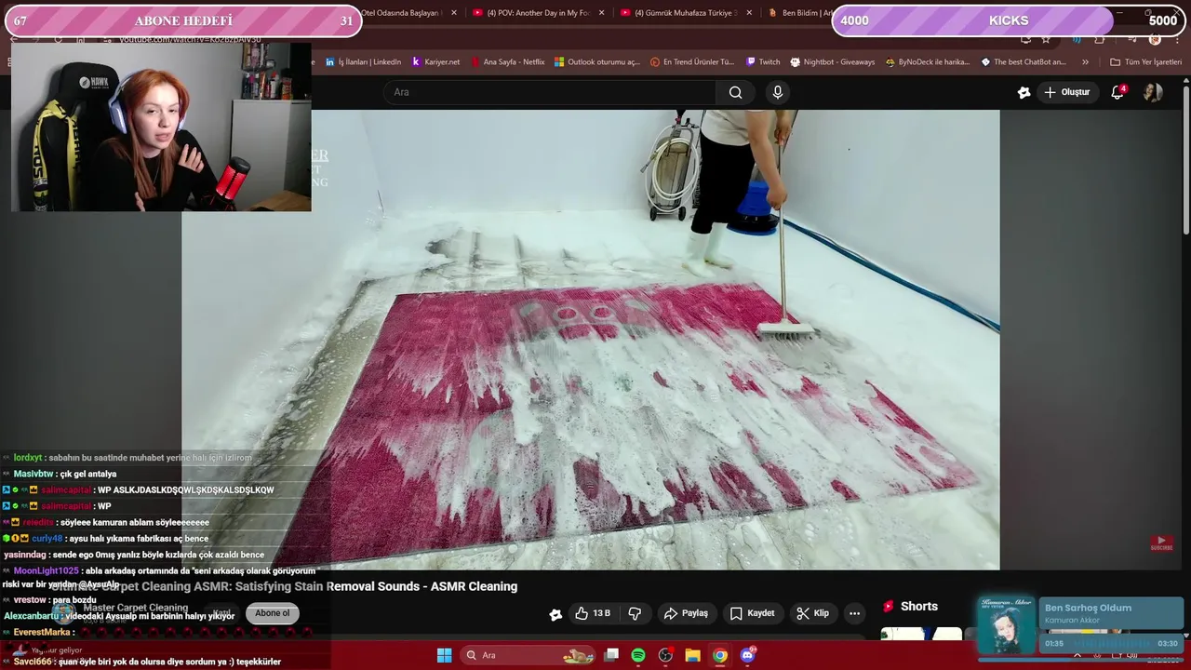
Task: Open YouTube notifications bell
Action: 1118,92
